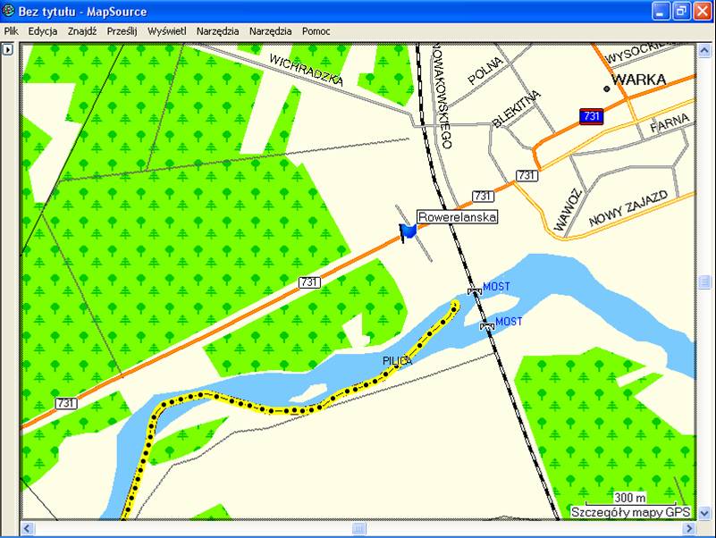
Task: Click the MapSource title bar app icon
Action: coord(8,11)
